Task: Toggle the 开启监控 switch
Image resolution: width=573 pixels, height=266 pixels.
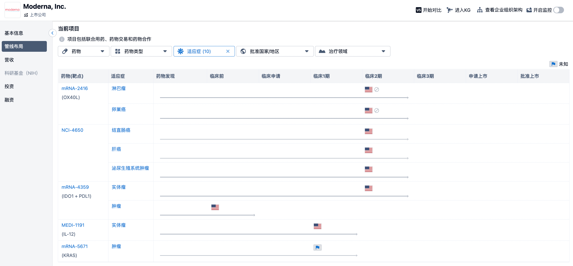Action: pos(559,10)
